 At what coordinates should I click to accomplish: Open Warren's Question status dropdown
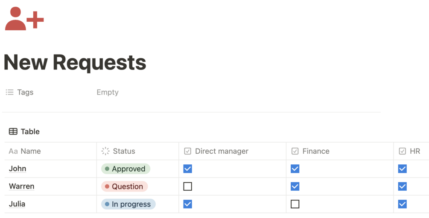pyautogui.click(x=124, y=186)
